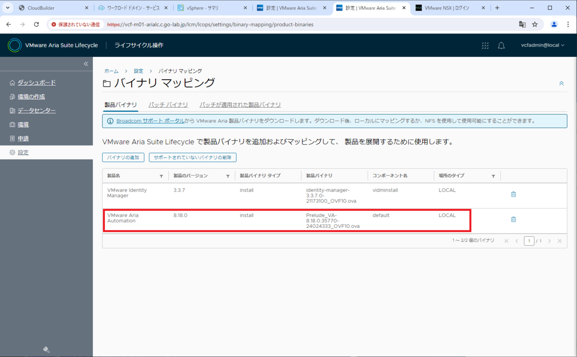Open データセンター in the sidebar
The height and width of the screenshot is (357, 577).
(37, 111)
